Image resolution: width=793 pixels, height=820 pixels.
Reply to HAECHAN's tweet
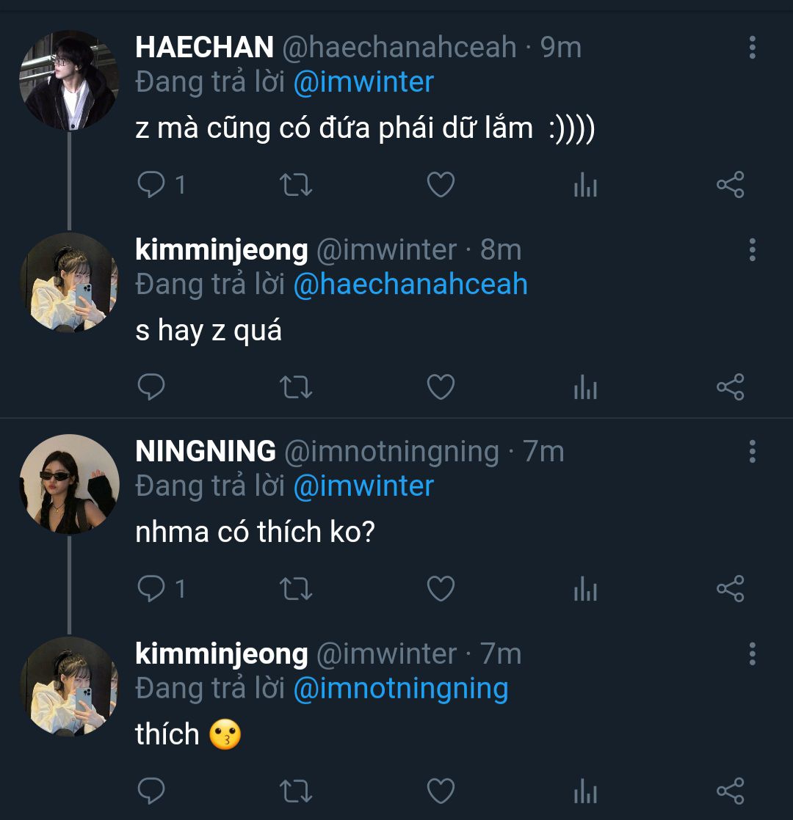tap(151, 184)
